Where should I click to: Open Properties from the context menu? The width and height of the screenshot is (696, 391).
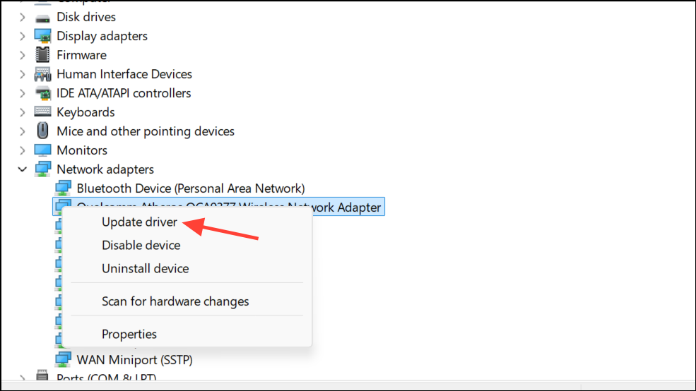click(x=129, y=334)
